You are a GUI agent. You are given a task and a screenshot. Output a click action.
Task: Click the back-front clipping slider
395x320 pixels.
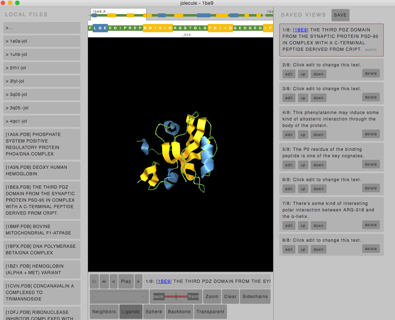(x=176, y=297)
